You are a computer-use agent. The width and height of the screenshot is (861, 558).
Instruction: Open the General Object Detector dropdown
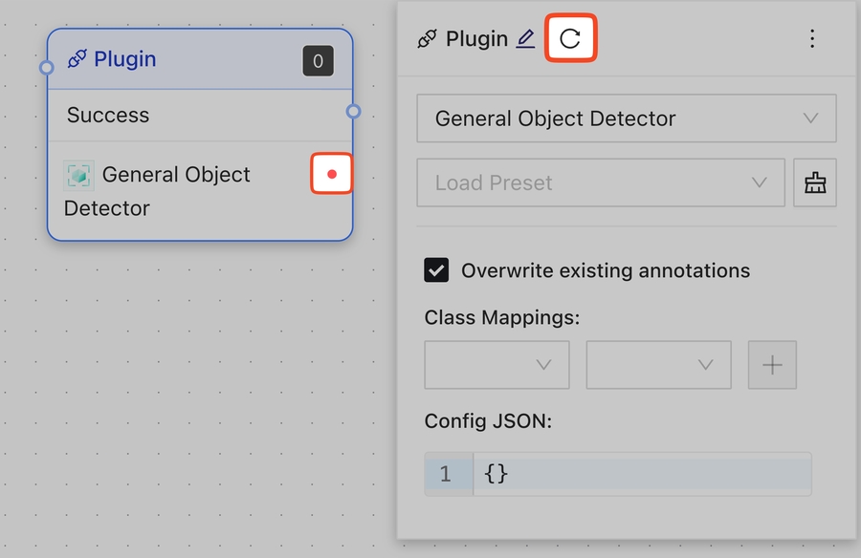point(627,118)
